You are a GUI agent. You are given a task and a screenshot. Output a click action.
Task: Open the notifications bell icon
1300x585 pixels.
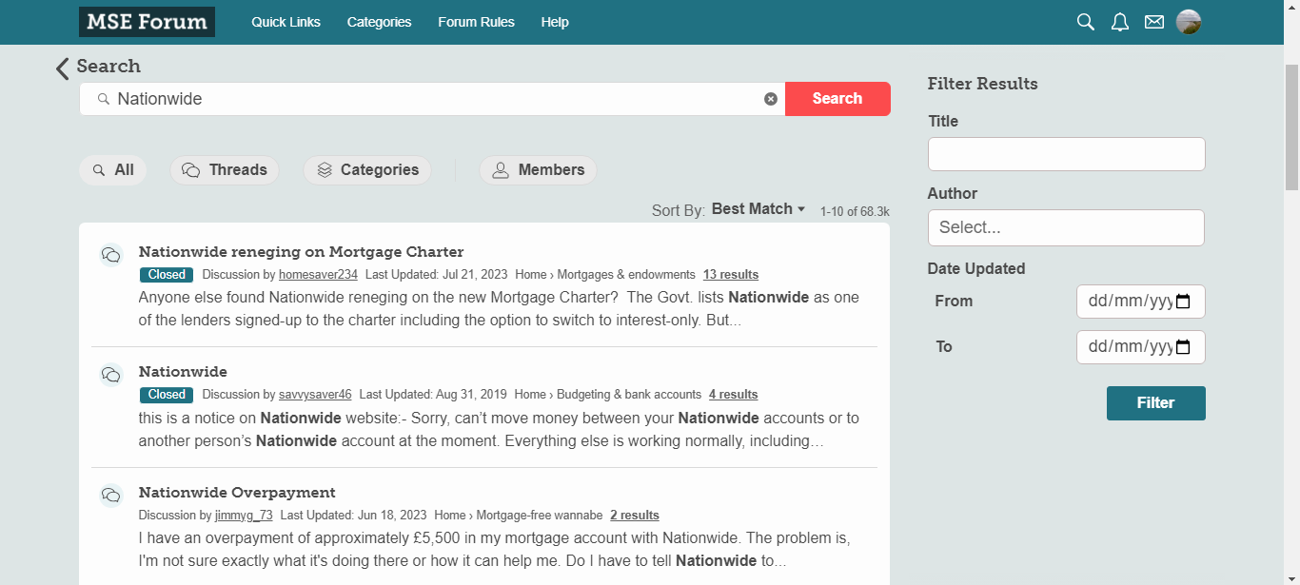point(1120,22)
